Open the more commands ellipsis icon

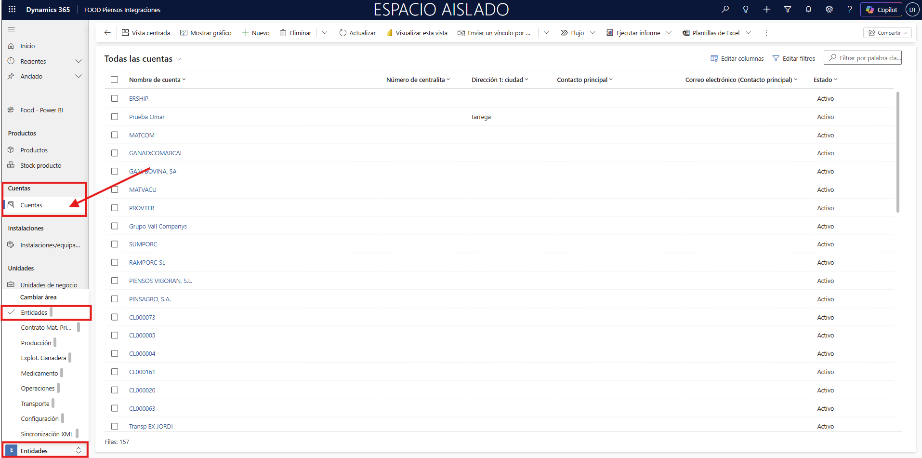(766, 33)
